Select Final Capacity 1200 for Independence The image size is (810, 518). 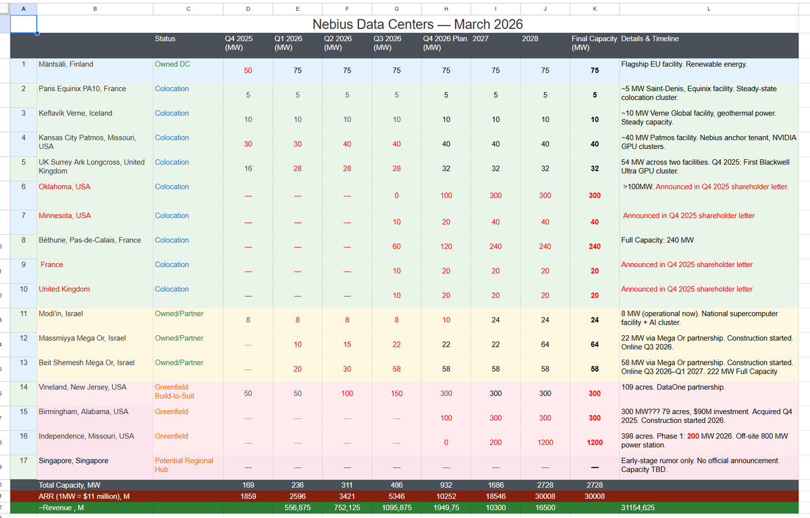[595, 442]
